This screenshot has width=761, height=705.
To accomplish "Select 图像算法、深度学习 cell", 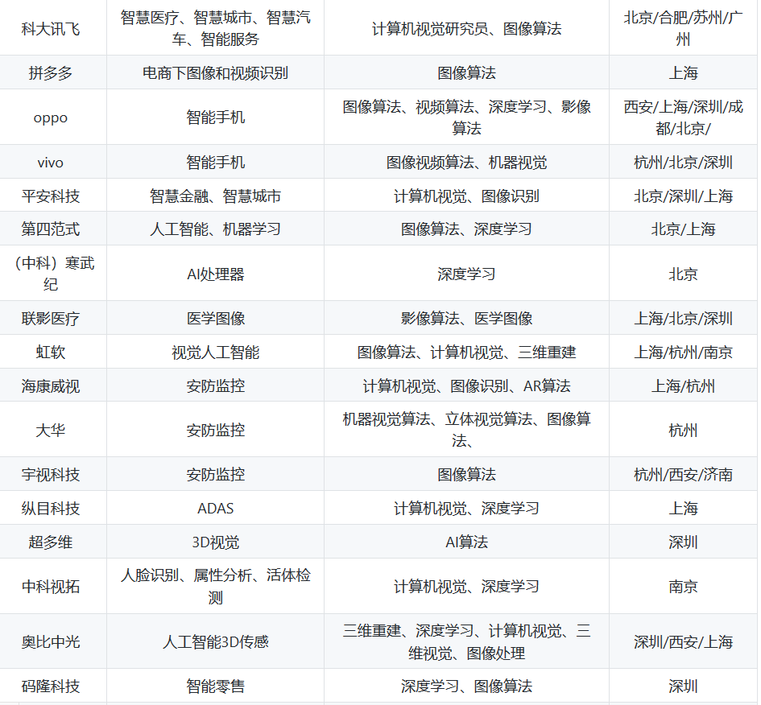I will tap(466, 229).
